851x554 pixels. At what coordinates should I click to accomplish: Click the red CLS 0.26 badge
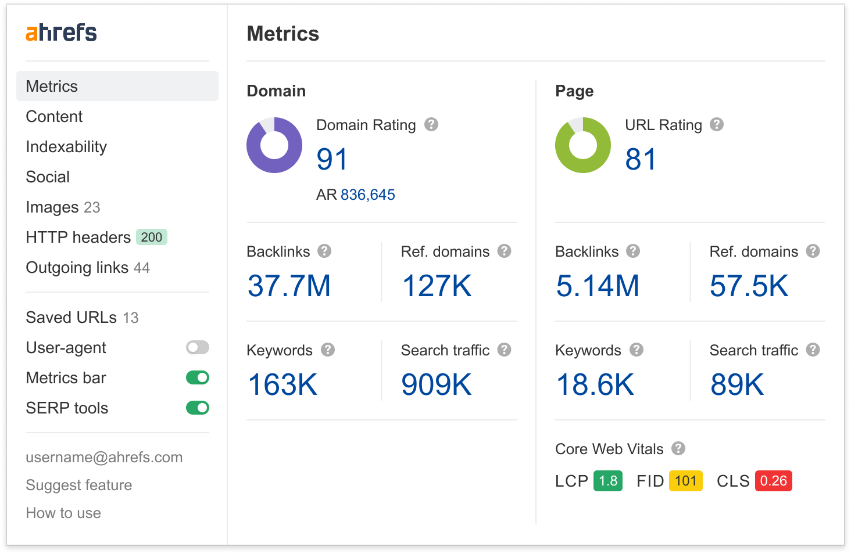(773, 480)
